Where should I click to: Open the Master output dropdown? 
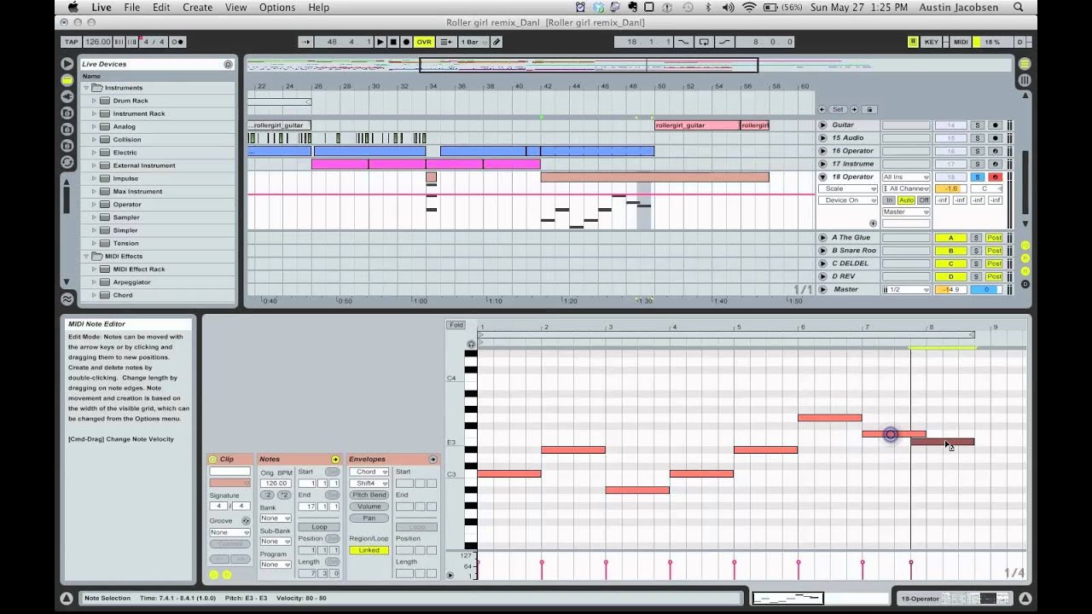point(905,211)
